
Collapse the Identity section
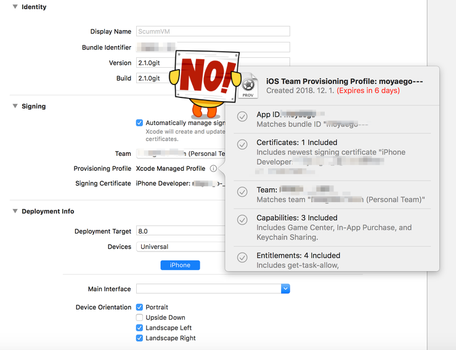click(x=15, y=7)
